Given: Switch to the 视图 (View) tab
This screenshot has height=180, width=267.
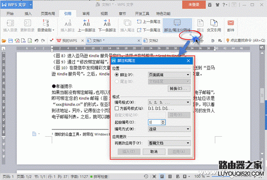Looking at the screenshot, I should (104, 13).
